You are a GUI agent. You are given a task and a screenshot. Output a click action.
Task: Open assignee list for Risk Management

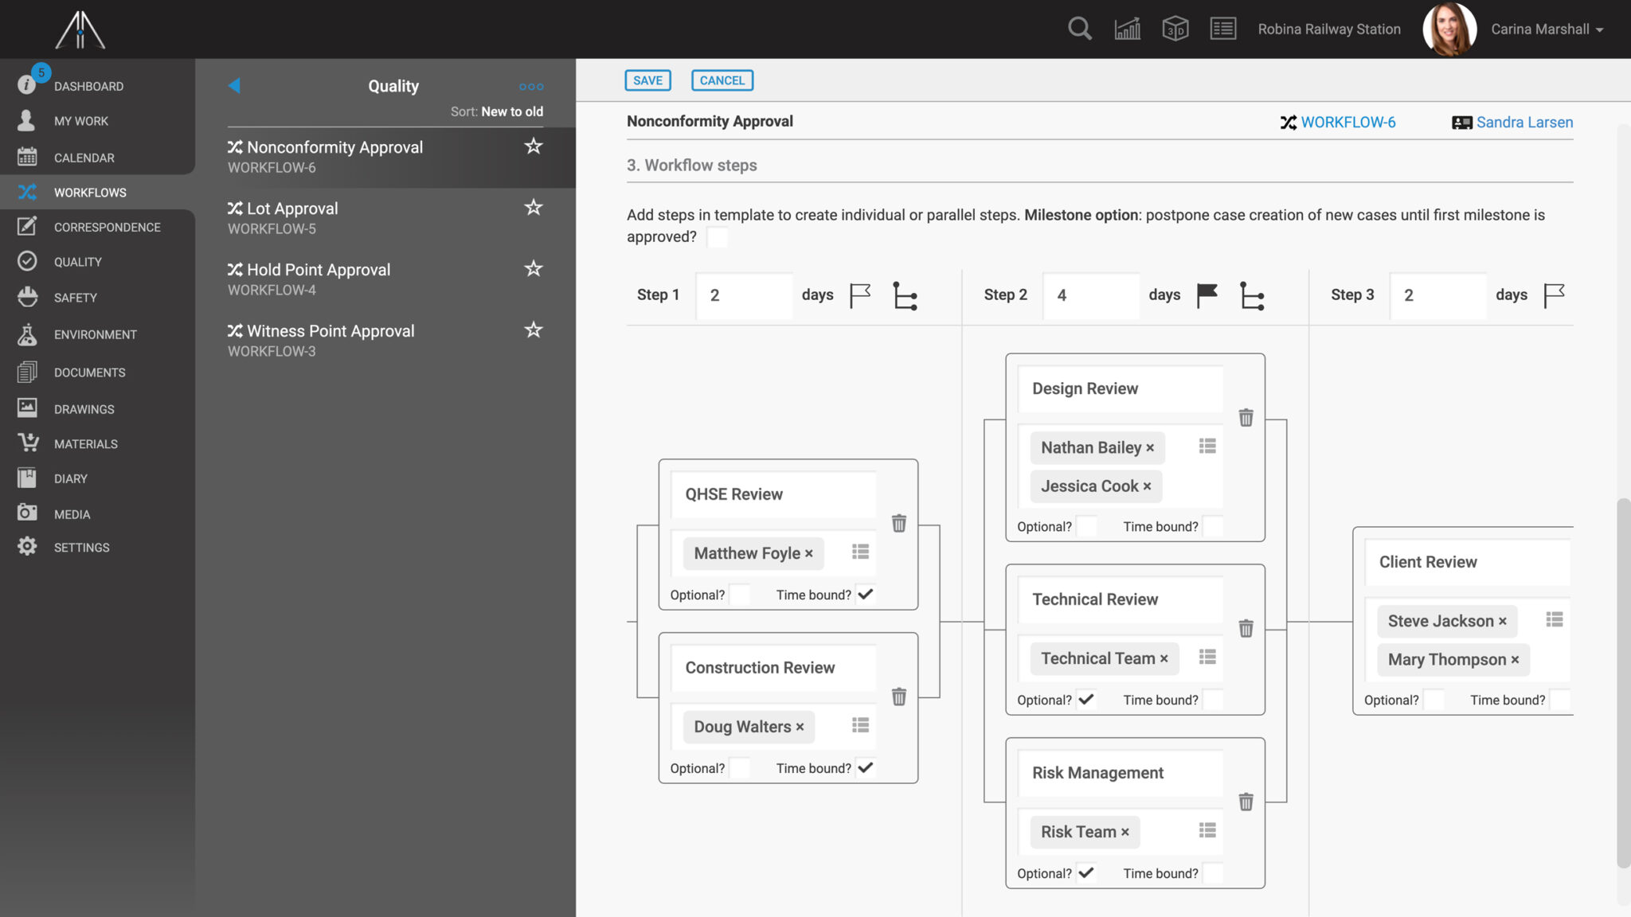[1207, 830]
